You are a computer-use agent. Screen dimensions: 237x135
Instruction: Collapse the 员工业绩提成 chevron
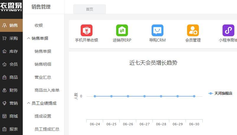pos(29,103)
